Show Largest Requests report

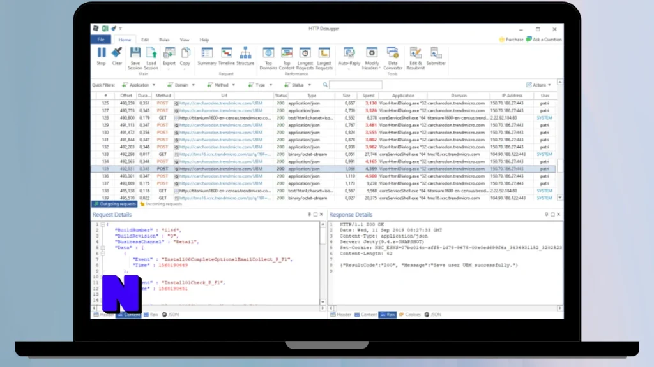pyautogui.click(x=324, y=58)
